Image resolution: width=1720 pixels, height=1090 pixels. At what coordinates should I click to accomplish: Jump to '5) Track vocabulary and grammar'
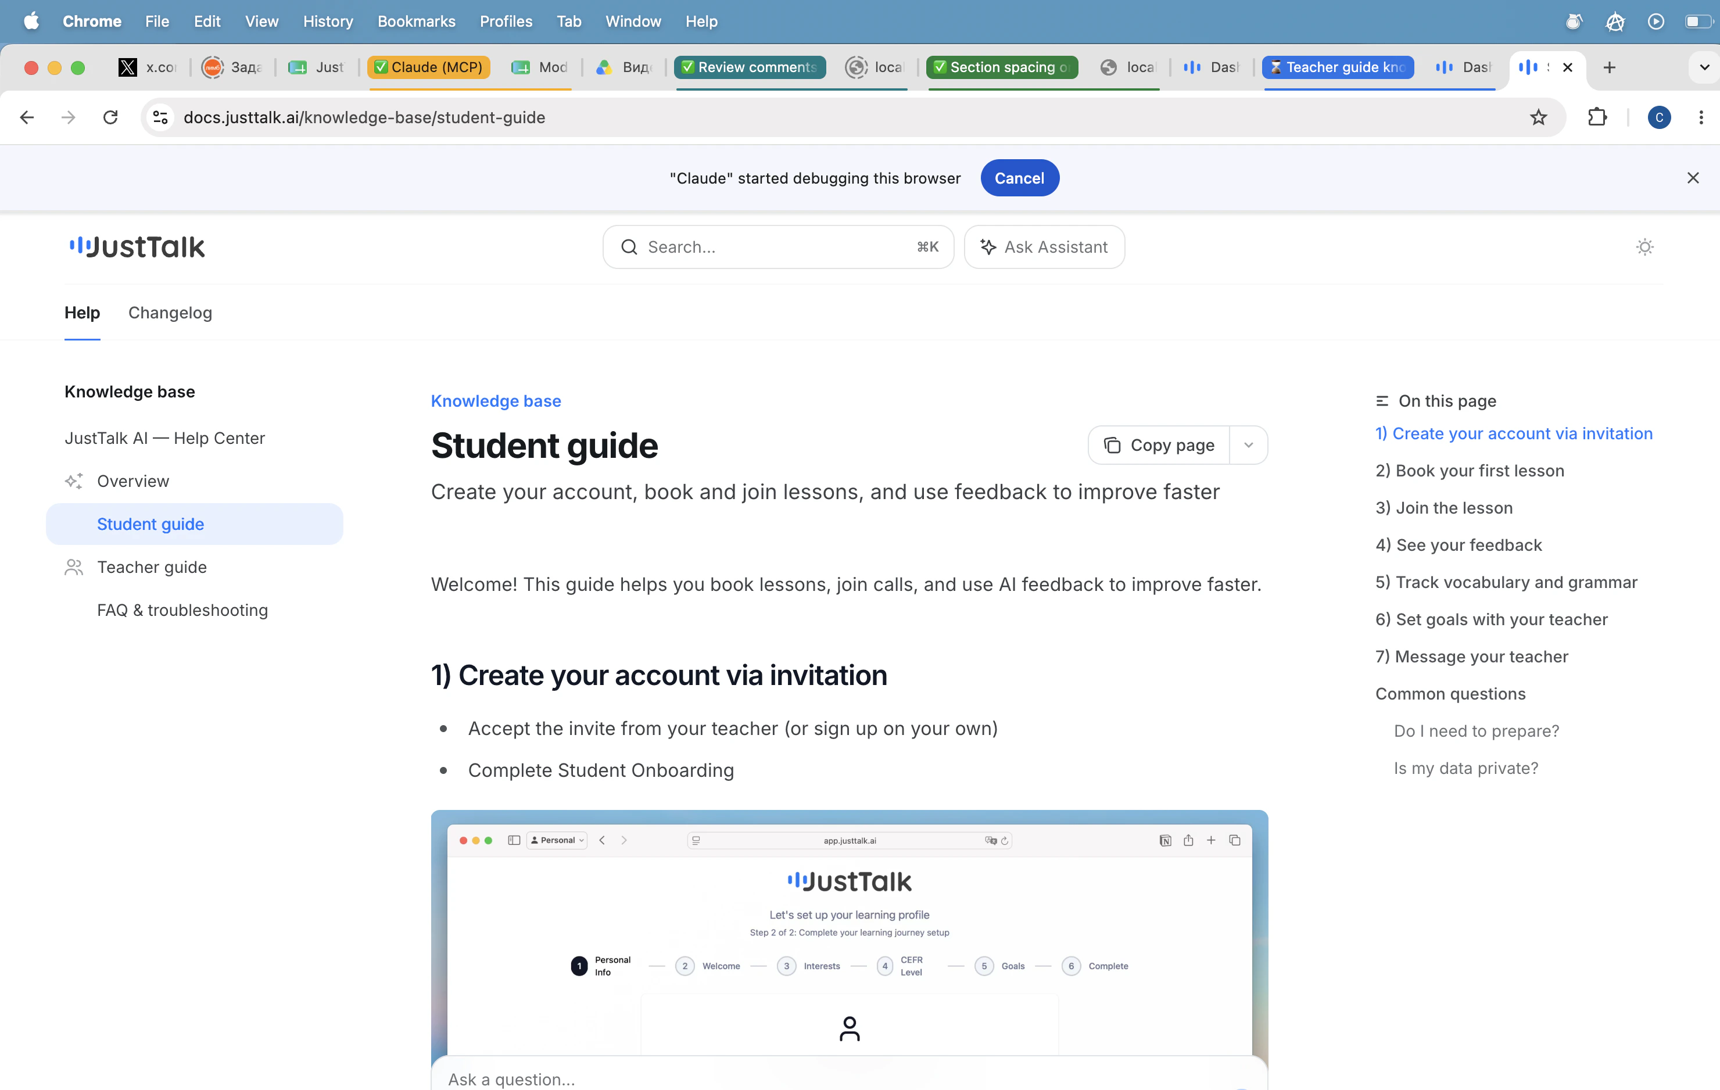pos(1506,582)
